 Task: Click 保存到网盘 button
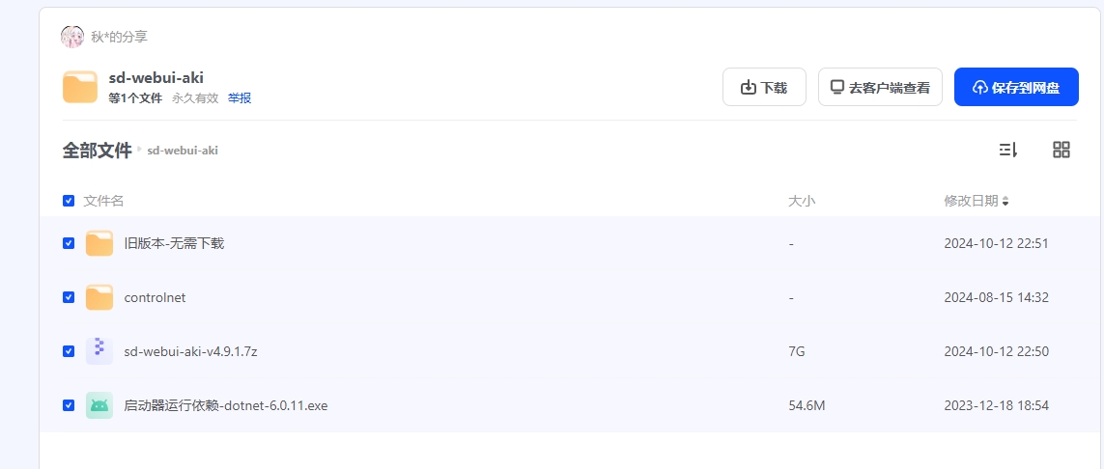coord(1016,87)
